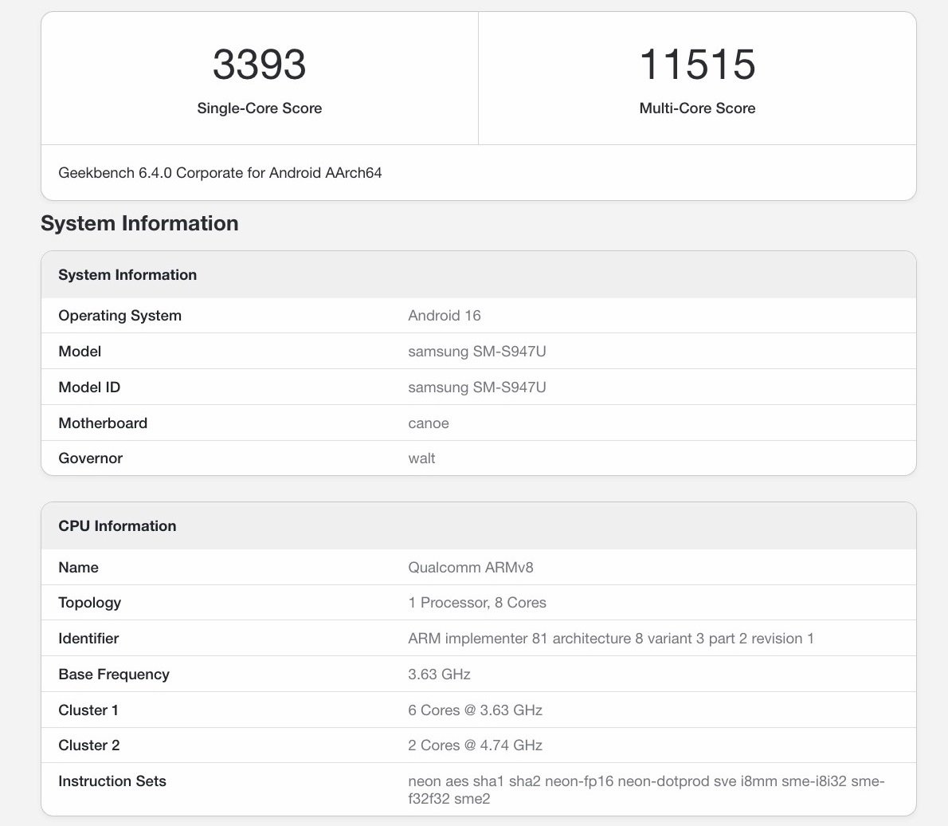Click the Operating System row label

[119, 316]
